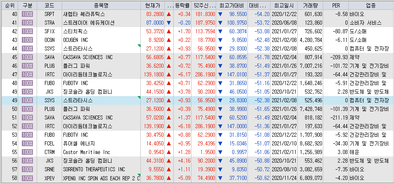Viewport: 394px width, 184px height.
Task: Click the blue down triangle beside 98.5500
Action: pyautogui.click(x=220, y=14)
